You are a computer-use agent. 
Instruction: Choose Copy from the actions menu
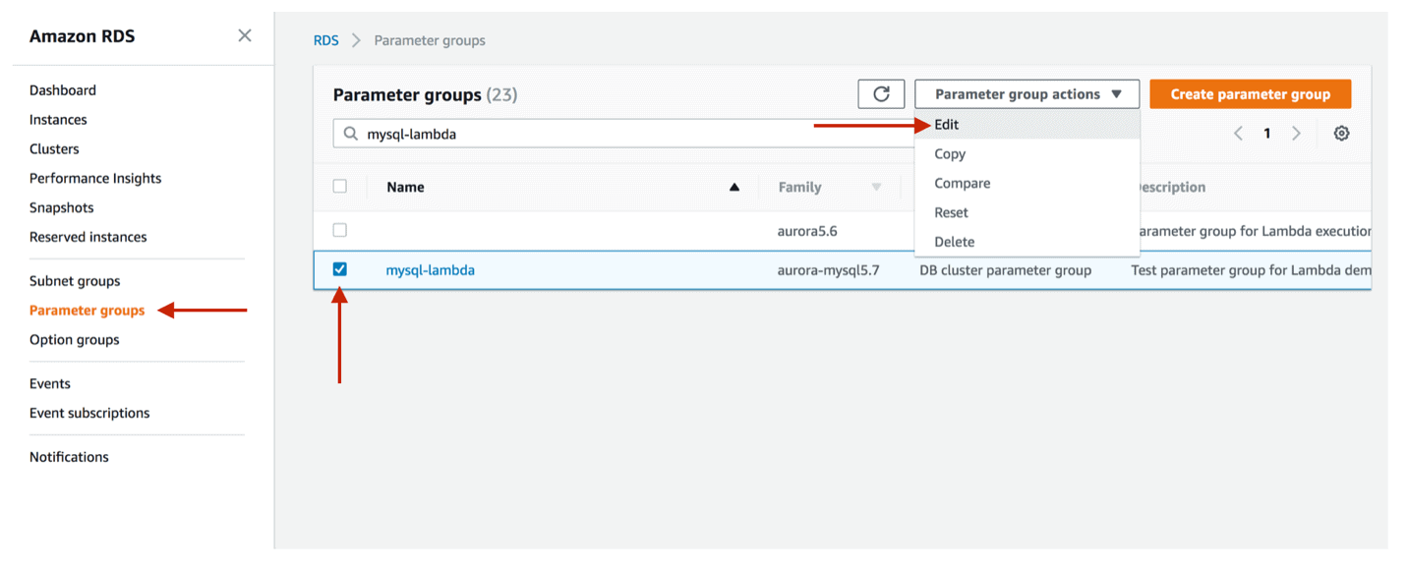(1027, 153)
